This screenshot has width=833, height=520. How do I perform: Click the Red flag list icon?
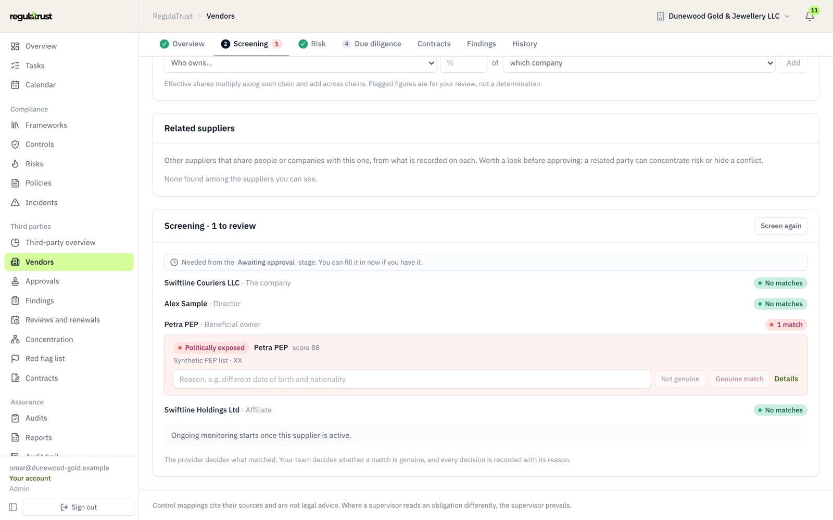15,359
